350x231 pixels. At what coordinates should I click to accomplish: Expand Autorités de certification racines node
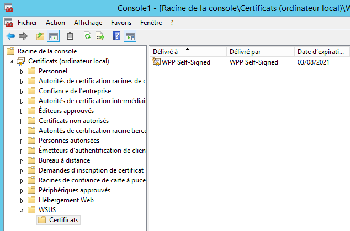tap(22, 82)
